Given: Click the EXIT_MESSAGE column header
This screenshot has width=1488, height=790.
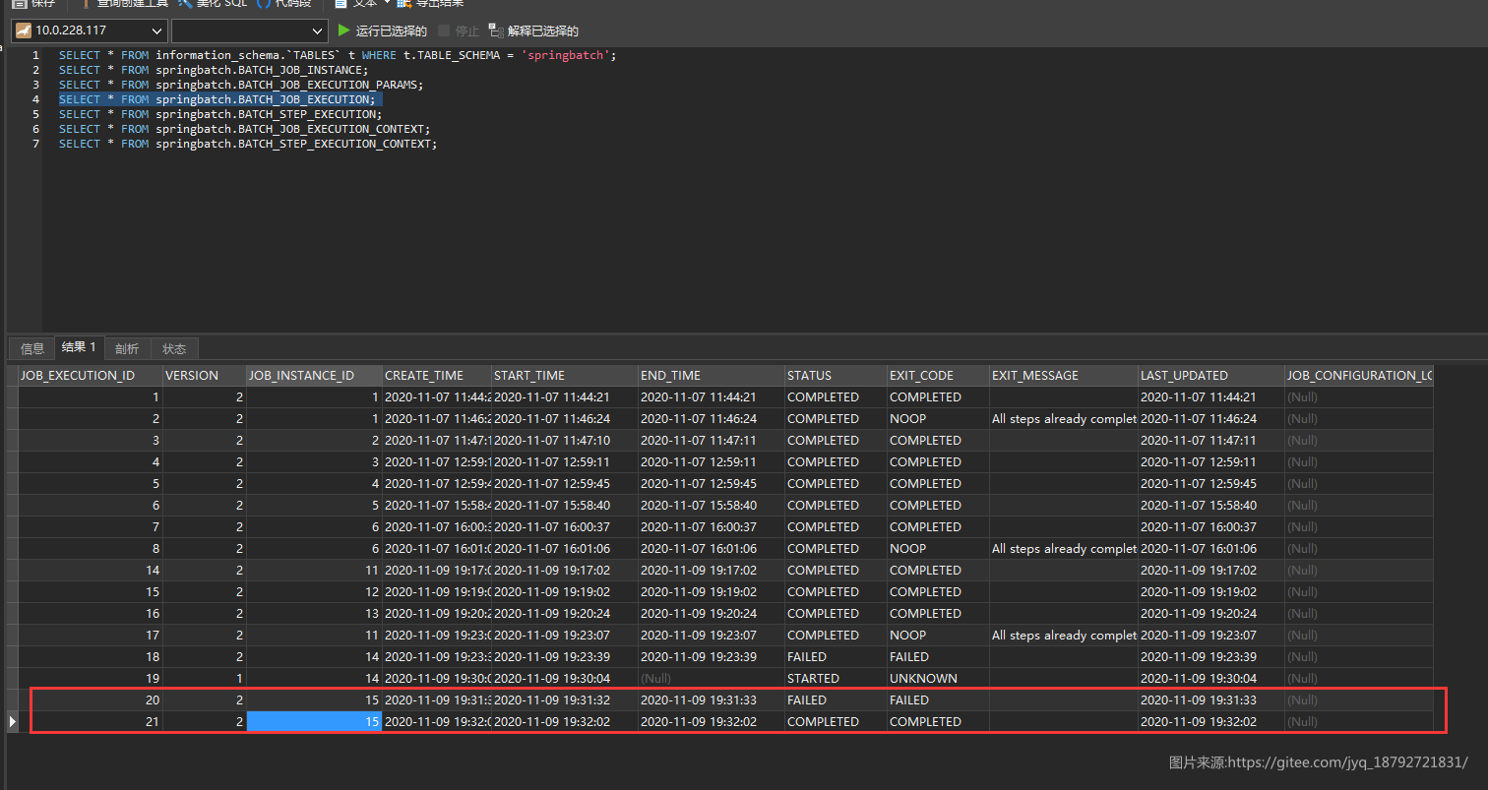Looking at the screenshot, I should pos(1064,376).
